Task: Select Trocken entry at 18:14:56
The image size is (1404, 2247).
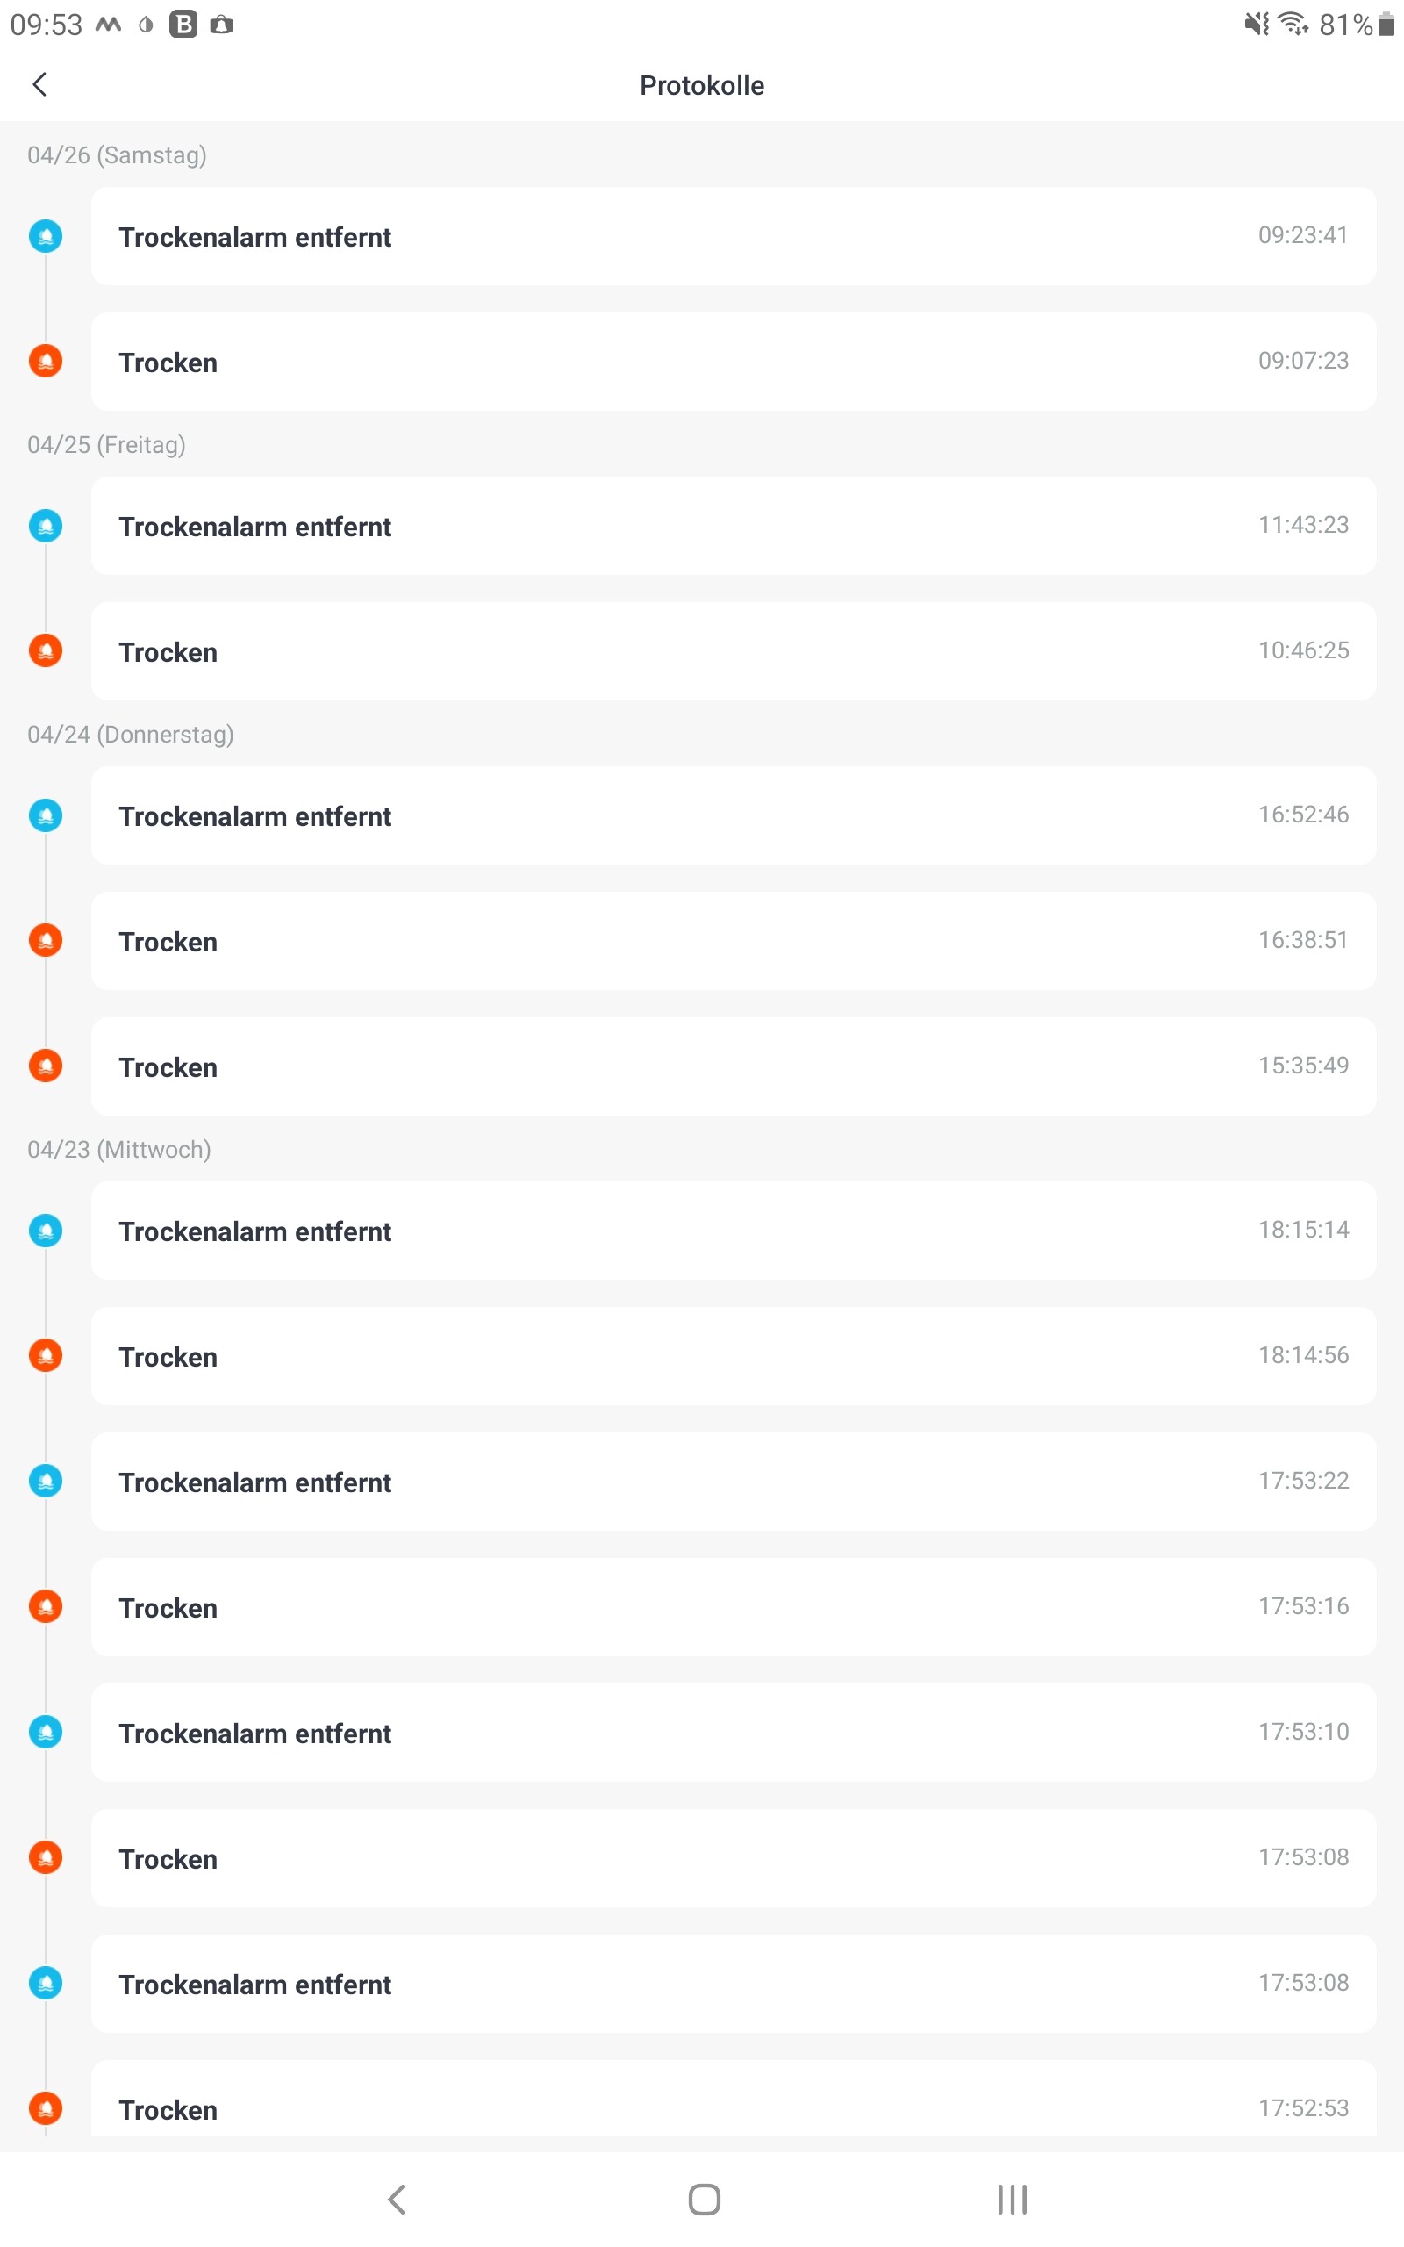Action: tap(734, 1355)
